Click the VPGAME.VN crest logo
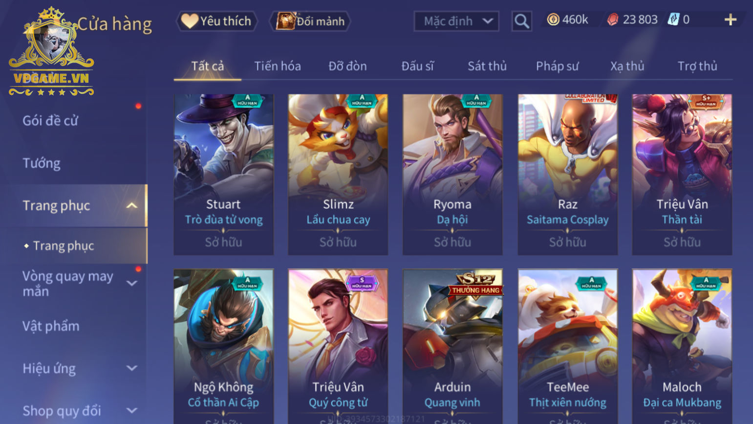 [x=51, y=51]
